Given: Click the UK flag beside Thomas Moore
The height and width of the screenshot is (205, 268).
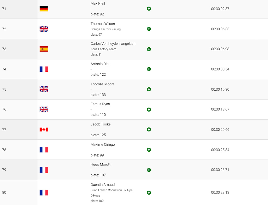Looking at the screenshot, I should [x=44, y=89].
